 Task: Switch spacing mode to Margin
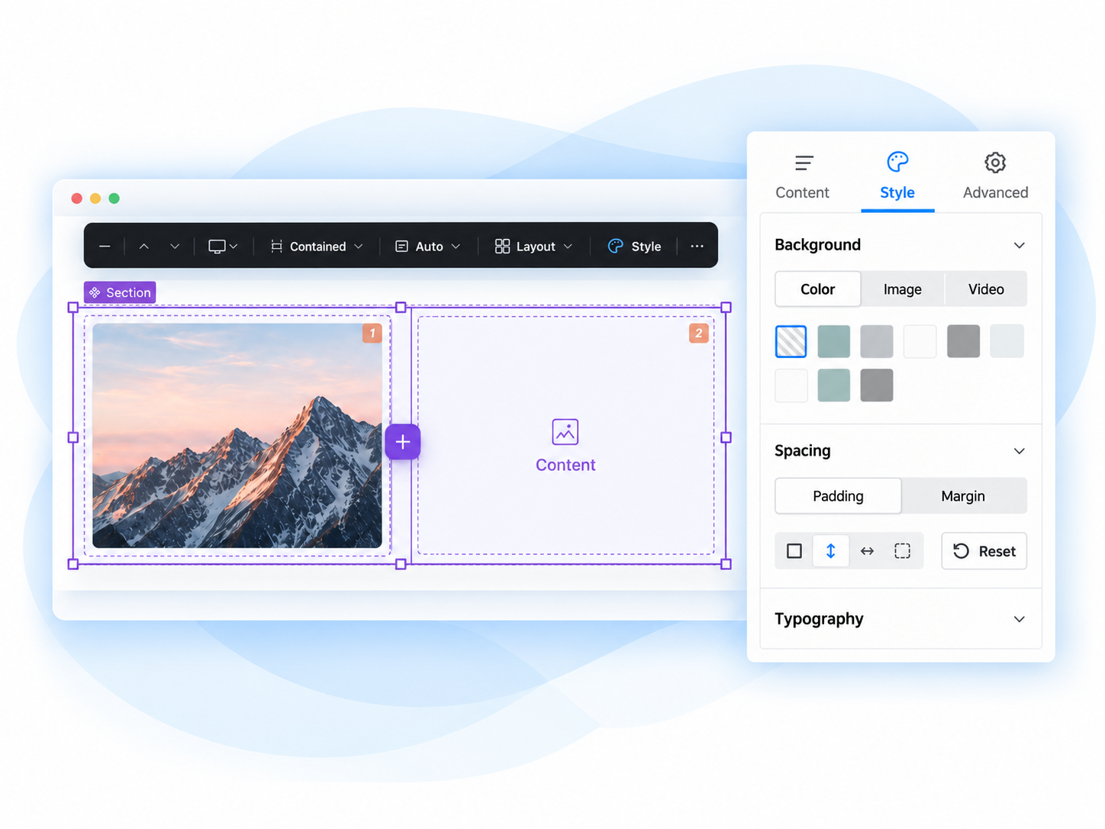click(963, 496)
